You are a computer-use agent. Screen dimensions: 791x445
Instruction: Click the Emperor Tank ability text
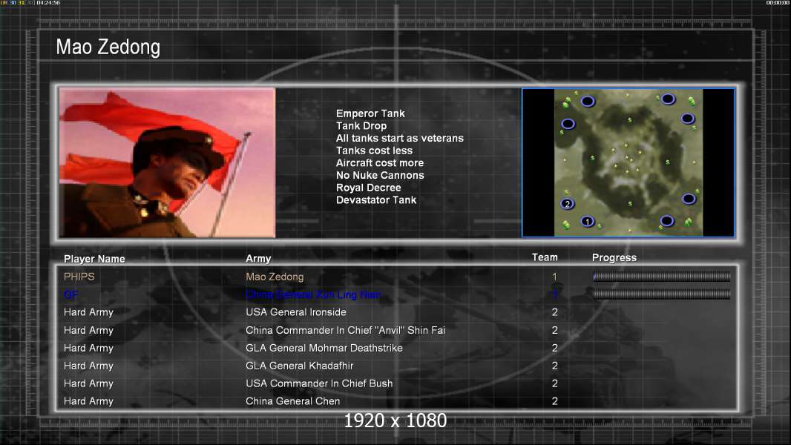pos(370,113)
